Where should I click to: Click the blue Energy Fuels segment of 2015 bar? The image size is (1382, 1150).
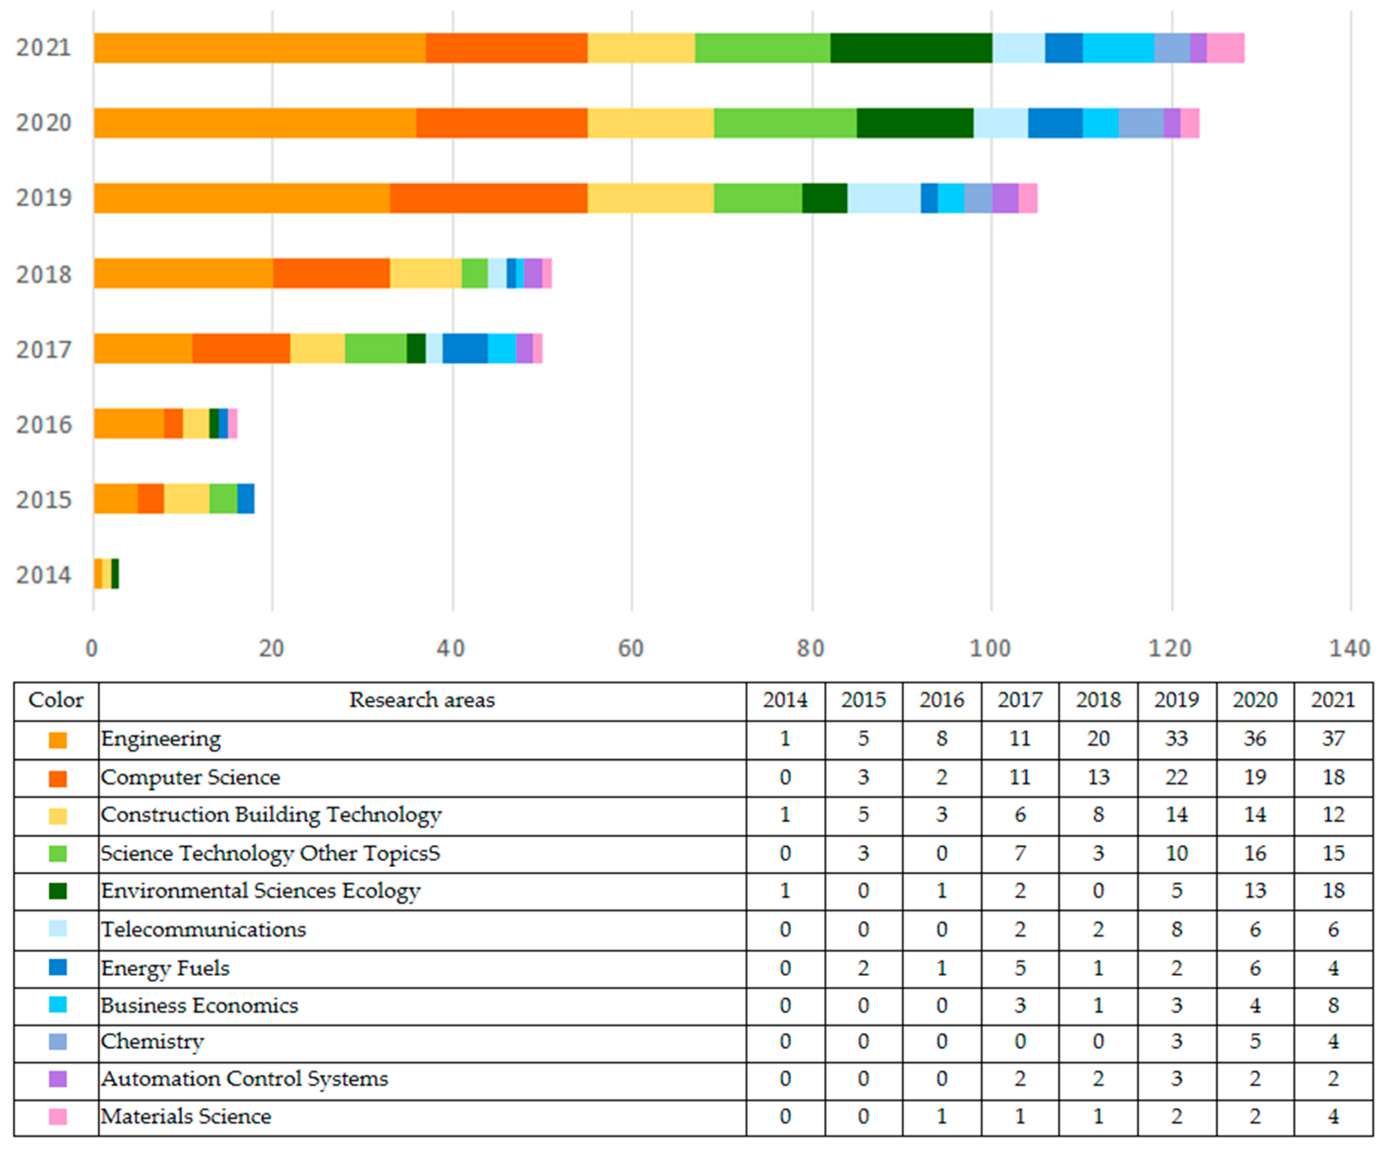246,499
